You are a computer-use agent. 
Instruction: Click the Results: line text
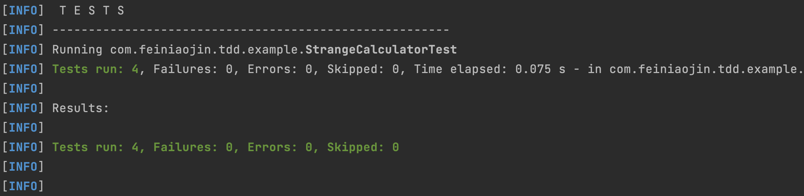81,108
